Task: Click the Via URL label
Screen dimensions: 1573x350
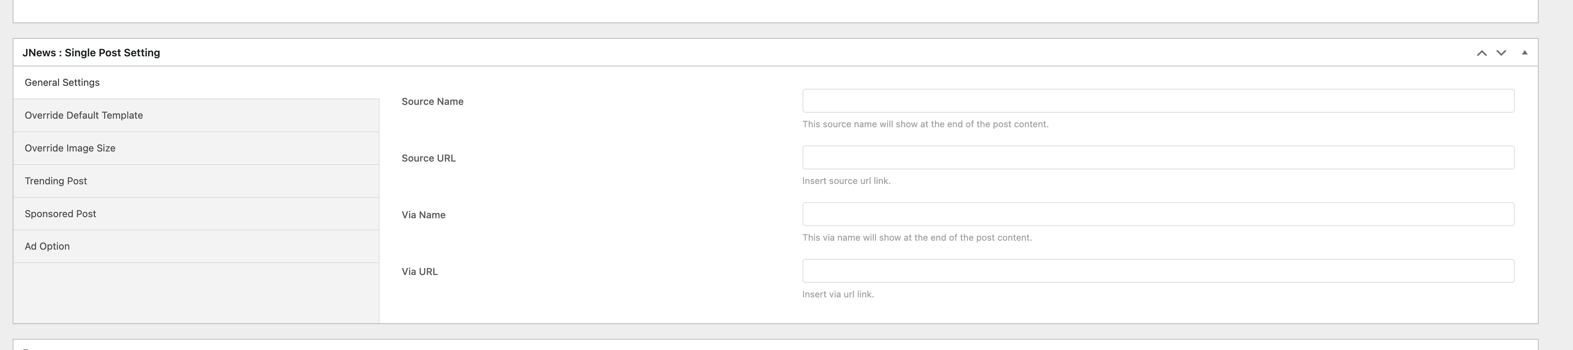Action: pyautogui.click(x=419, y=272)
